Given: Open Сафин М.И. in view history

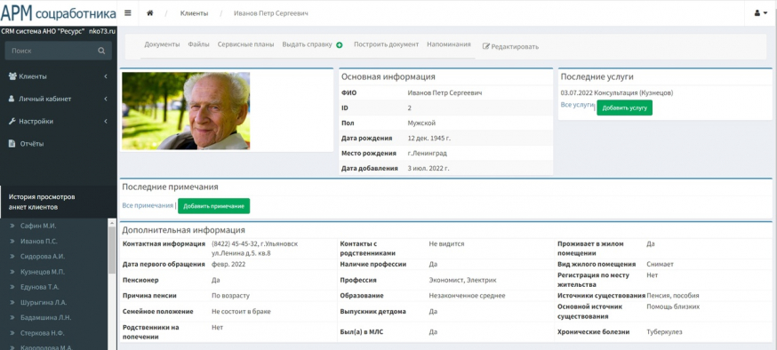Looking at the screenshot, I should (38, 226).
